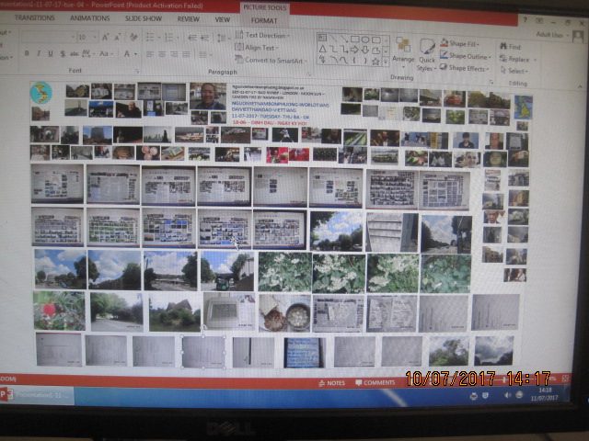Select the 5-point star shape

coord(375,62)
